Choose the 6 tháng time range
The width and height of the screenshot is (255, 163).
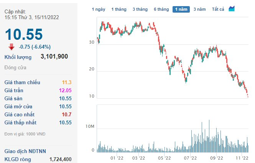(161, 9)
